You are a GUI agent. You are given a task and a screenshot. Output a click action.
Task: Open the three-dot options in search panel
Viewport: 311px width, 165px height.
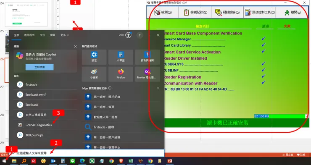tap(150, 35)
